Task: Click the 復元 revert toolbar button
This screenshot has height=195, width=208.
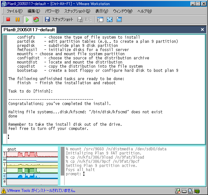Action: click(84, 19)
